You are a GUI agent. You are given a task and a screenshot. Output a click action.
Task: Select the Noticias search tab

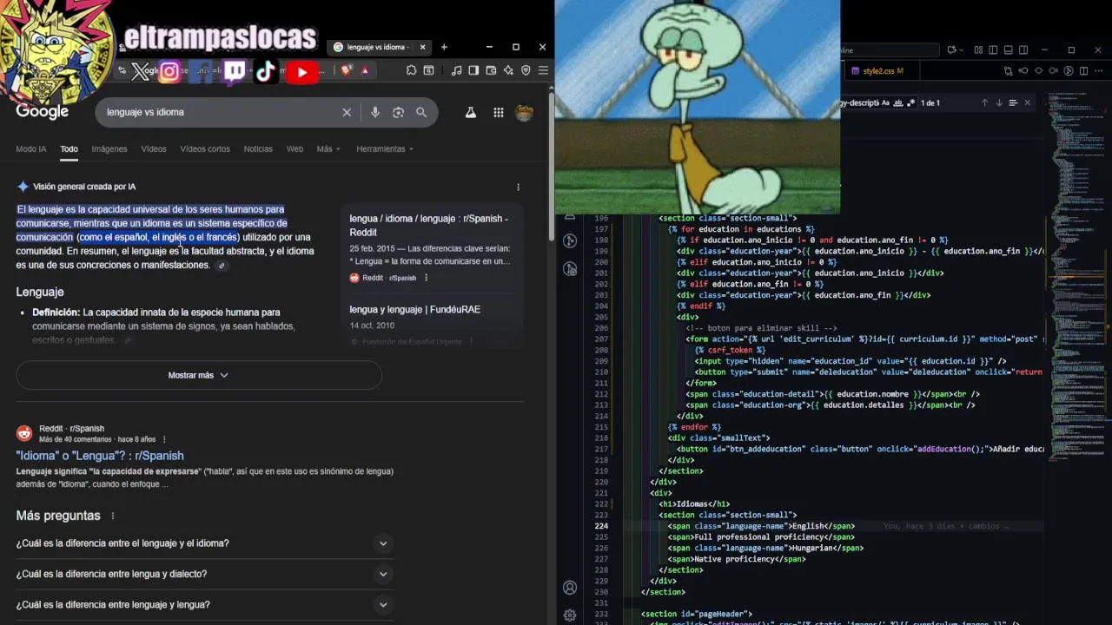pyautogui.click(x=258, y=149)
